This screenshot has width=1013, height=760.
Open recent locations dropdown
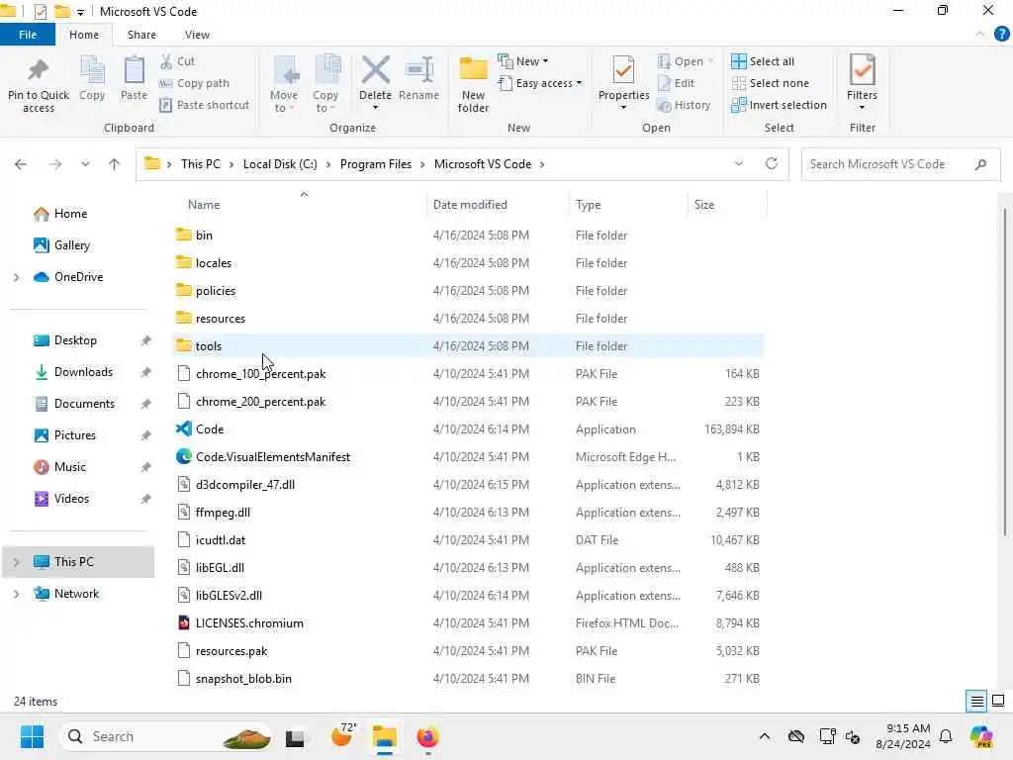click(x=85, y=164)
